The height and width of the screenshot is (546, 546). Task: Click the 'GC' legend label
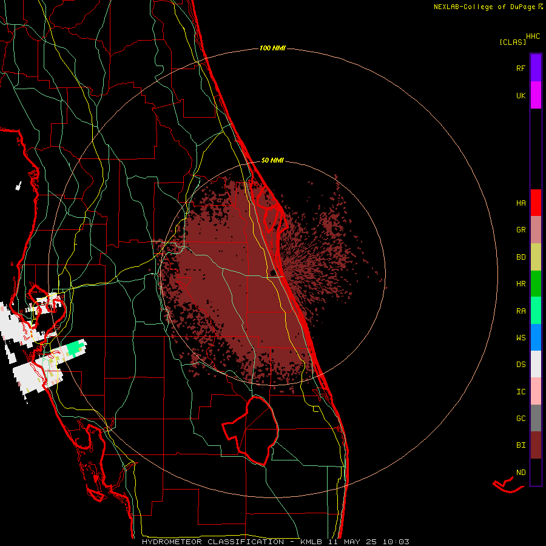pos(521,419)
